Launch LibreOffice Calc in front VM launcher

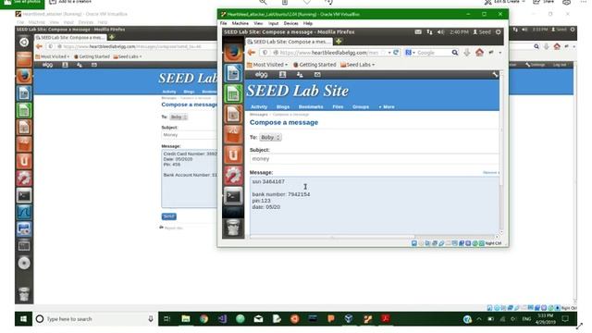(233, 93)
